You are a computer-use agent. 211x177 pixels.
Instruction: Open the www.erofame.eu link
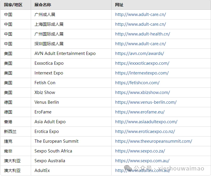pos(140,112)
